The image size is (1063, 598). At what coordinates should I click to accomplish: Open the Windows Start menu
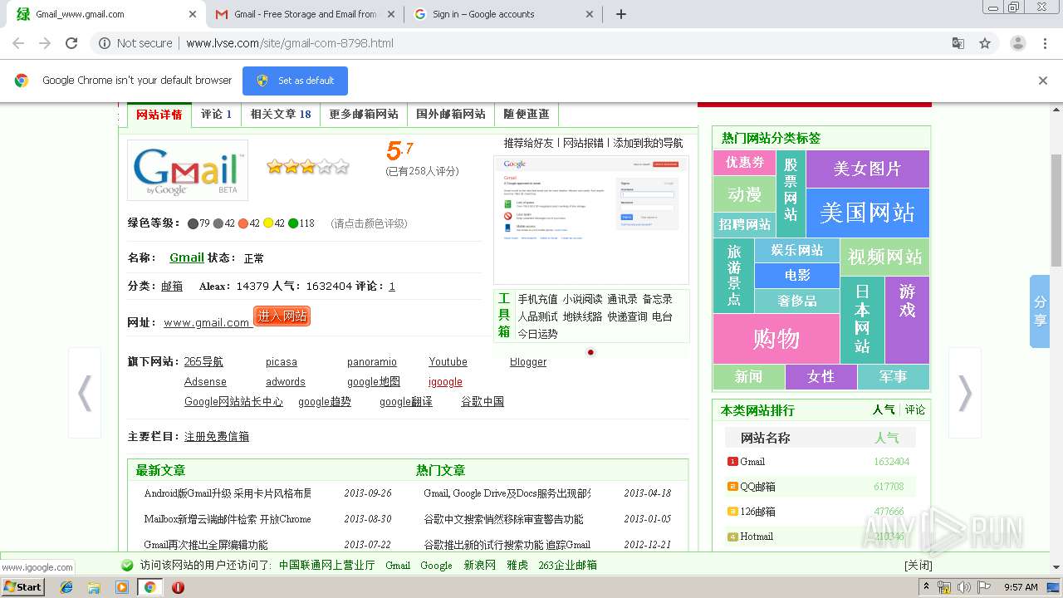click(x=22, y=587)
